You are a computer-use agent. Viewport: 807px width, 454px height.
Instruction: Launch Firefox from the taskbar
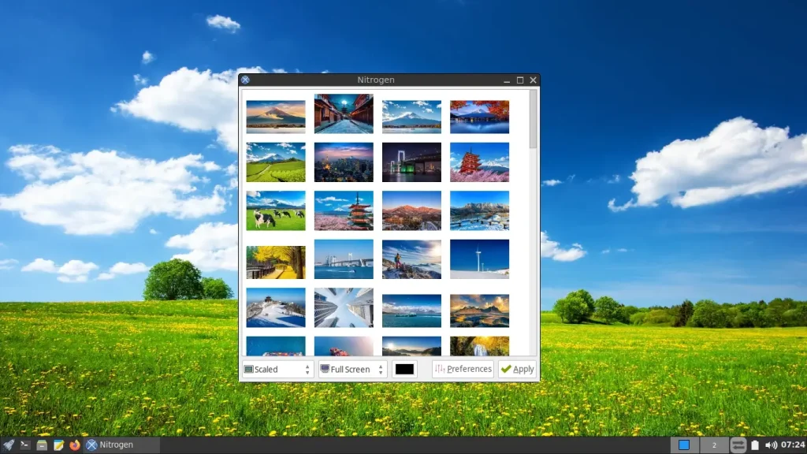click(75, 445)
